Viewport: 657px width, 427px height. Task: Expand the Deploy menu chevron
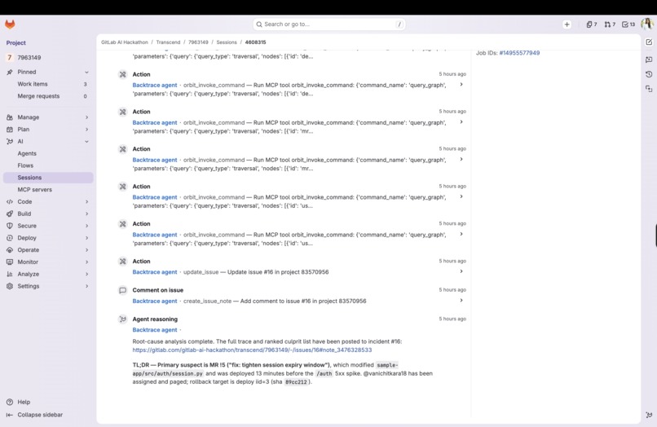pyautogui.click(x=86, y=238)
